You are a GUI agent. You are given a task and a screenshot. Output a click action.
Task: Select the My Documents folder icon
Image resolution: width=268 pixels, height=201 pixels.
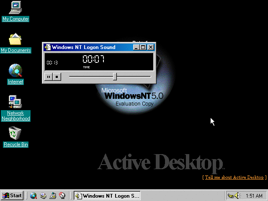[x=15, y=39]
